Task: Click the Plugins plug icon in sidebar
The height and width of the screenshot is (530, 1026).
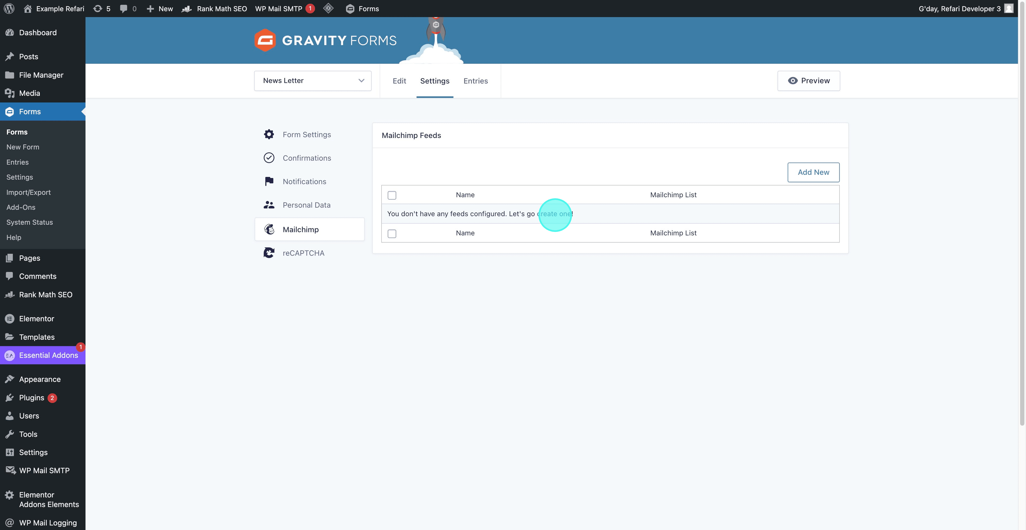Action: coord(10,398)
